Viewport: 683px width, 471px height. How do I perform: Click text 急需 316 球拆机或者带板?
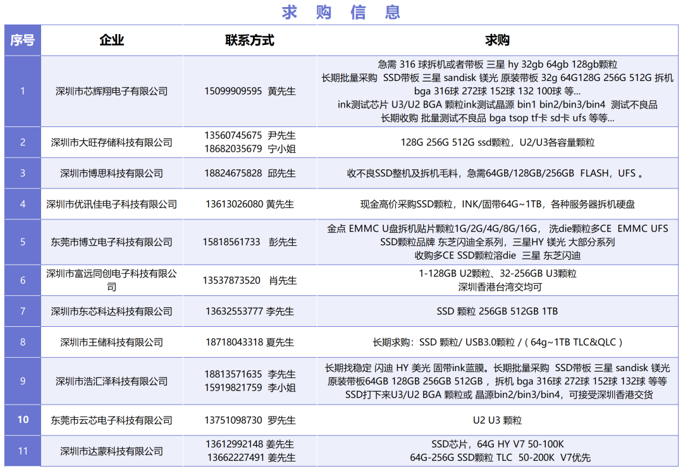(431, 64)
